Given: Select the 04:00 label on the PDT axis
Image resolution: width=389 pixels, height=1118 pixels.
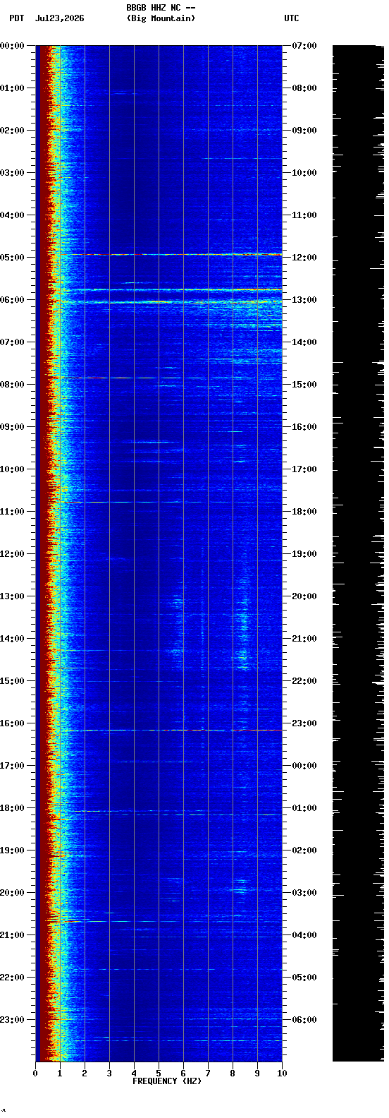Looking at the screenshot, I should (x=12, y=215).
